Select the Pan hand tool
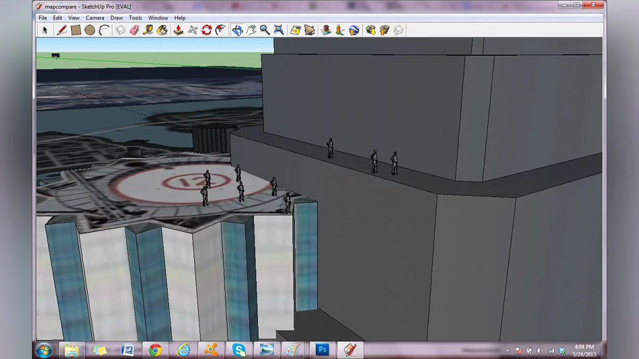 tap(251, 30)
